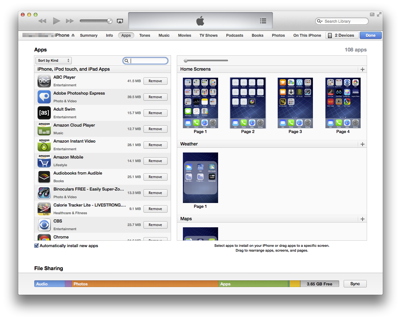Image resolution: width=401 pixels, height=320 pixels.
Task: Click the Binoculars FREE app icon
Action: click(x=44, y=193)
